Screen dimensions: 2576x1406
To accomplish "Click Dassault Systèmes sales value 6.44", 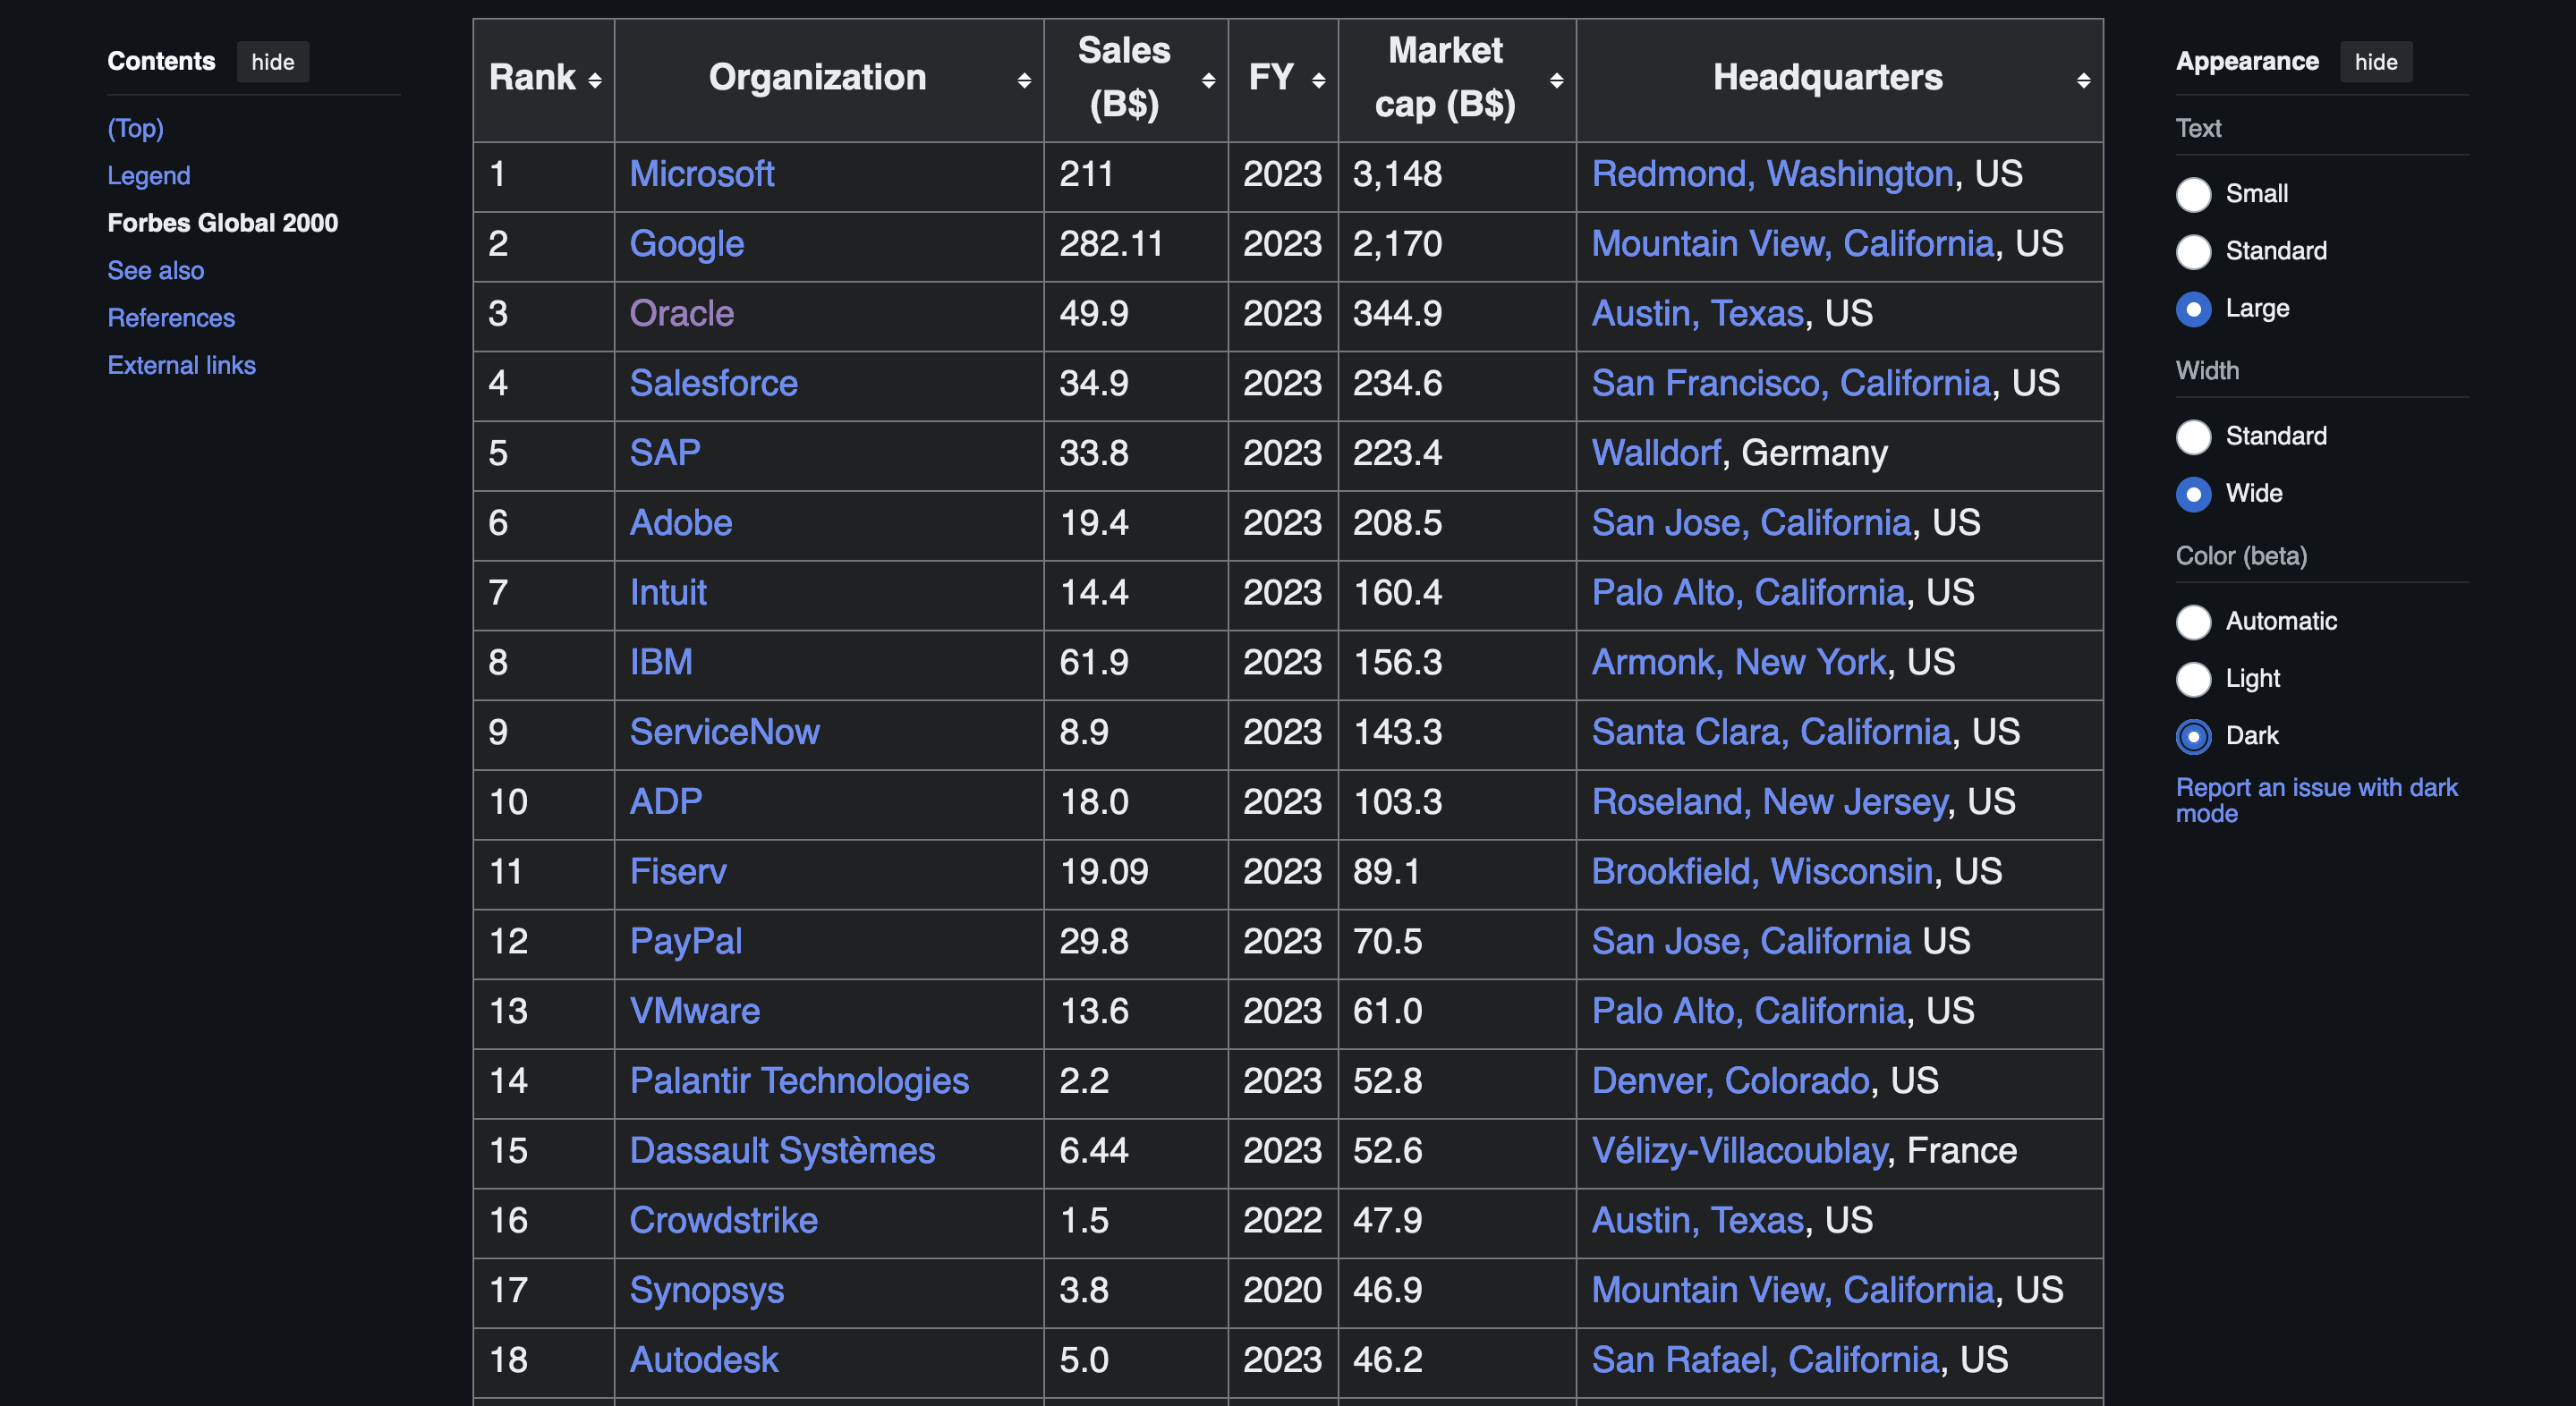I will coord(1094,1151).
